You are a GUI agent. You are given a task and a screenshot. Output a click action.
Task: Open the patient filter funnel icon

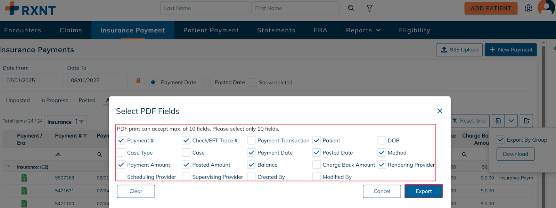tap(369, 8)
